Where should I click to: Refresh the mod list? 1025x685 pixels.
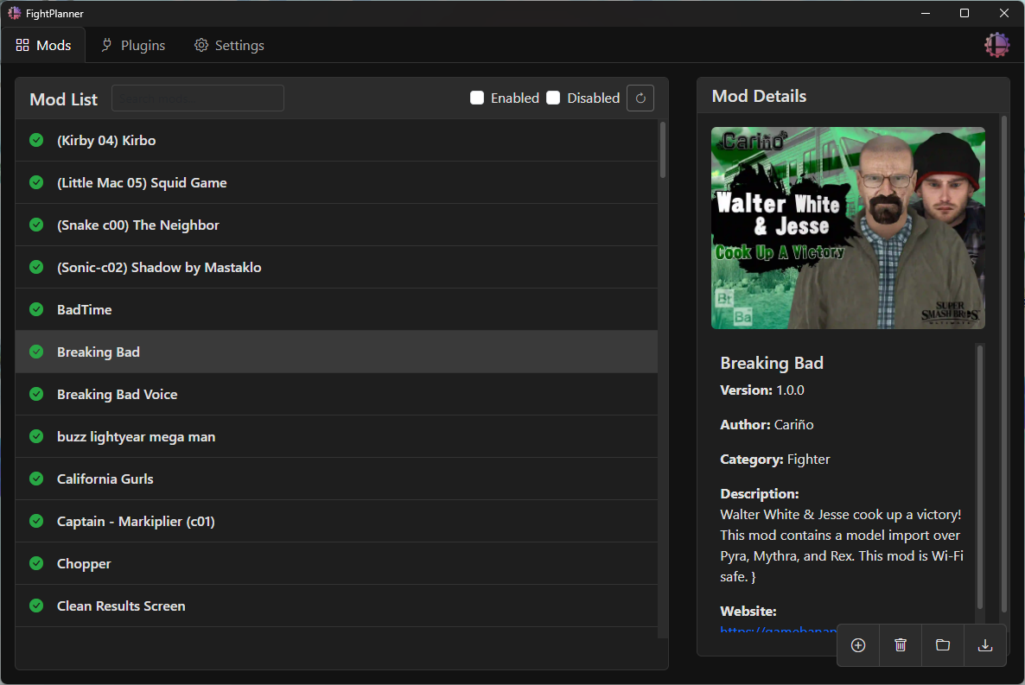pyautogui.click(x=640, y=98)
